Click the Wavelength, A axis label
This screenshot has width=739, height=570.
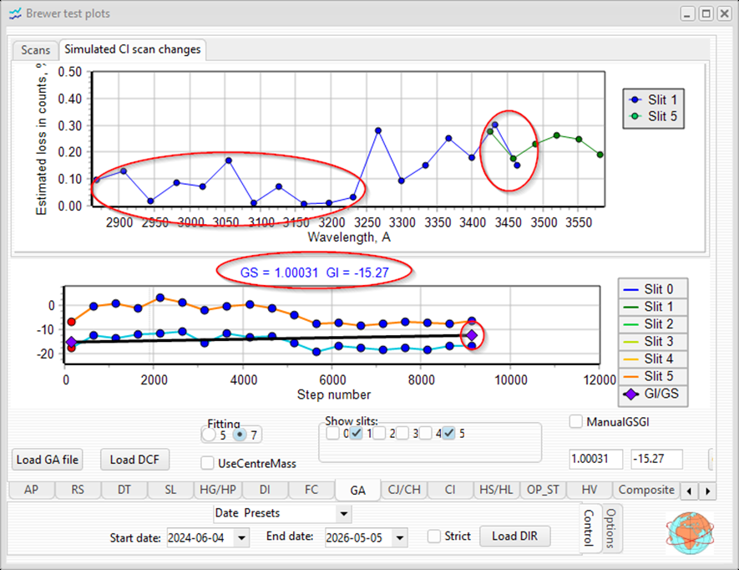(x=349, y=237)
